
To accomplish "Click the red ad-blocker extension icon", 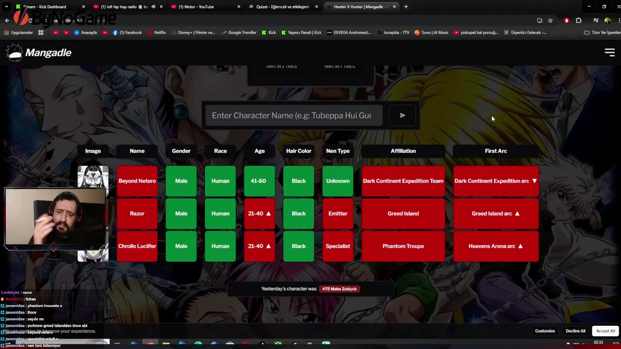I will [x=567, y=20].
